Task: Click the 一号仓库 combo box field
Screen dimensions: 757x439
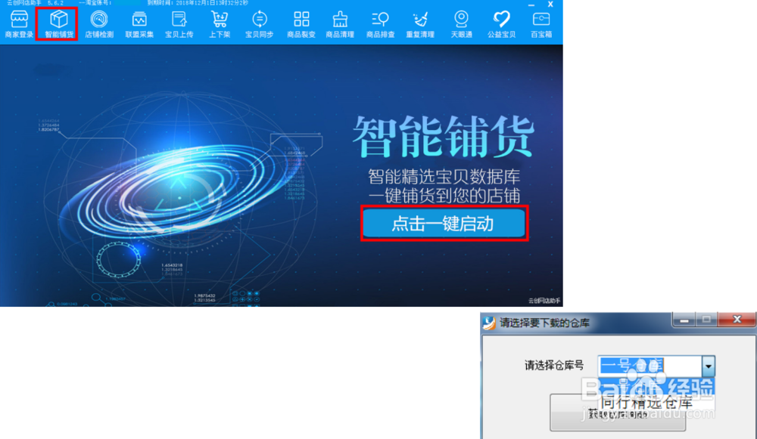Action: 650,366
